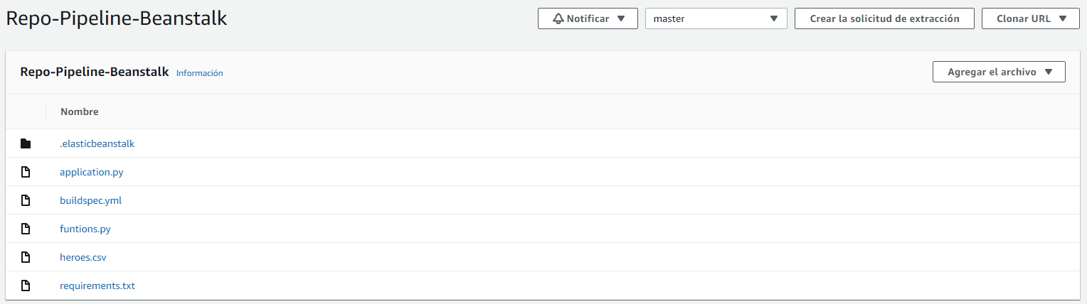Open the Notificar dropdown menu
Image resolution: width=1087 pixels, height=304 pixels.
[x=588, y=18]
